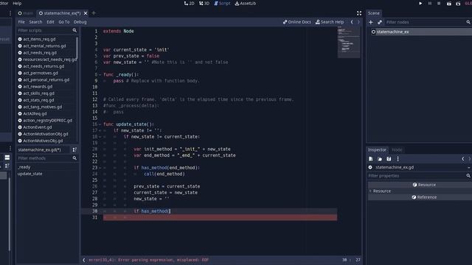This screenshot has width=472, height=265.
Task: Open act_rewards.gd script
Action: [x=38, y=87]
